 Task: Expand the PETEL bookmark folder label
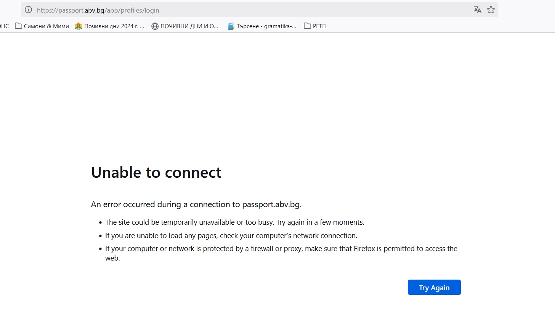pyautogui.click(x=320, y=26)
